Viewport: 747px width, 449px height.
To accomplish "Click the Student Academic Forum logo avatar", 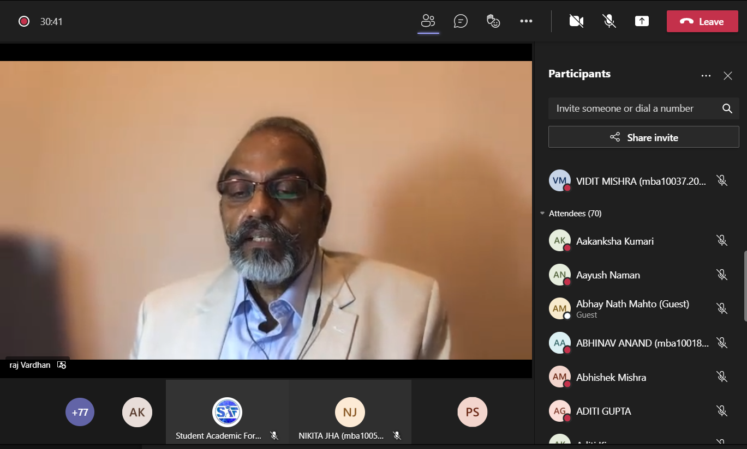I will click(227, 412).
